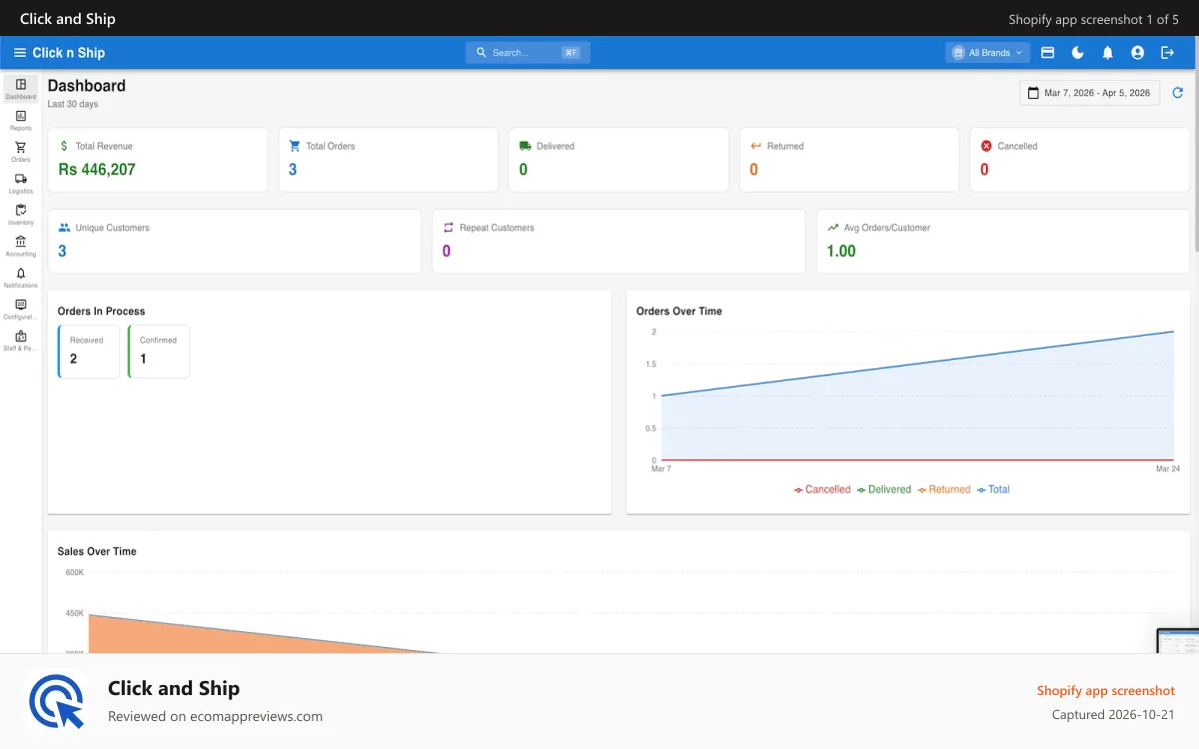Open the All Brands dropdown
Viewport: 1199px width, 749px height.
[988, 53]
